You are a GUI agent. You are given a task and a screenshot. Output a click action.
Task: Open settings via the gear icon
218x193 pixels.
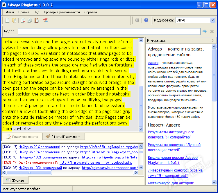click(x=137, y=20)
